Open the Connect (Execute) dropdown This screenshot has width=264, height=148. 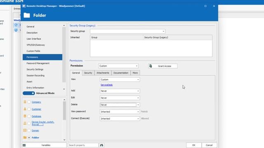120,119
